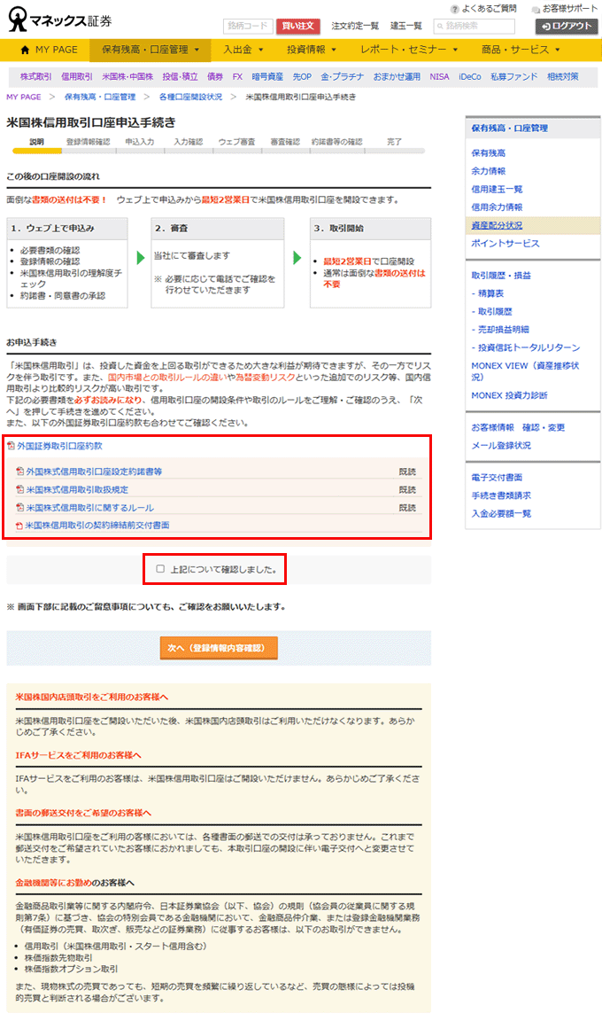Open 米国株式信用取引に関するルール document link
Viewport: 602px width, 1029px height.
coord(89,508)
